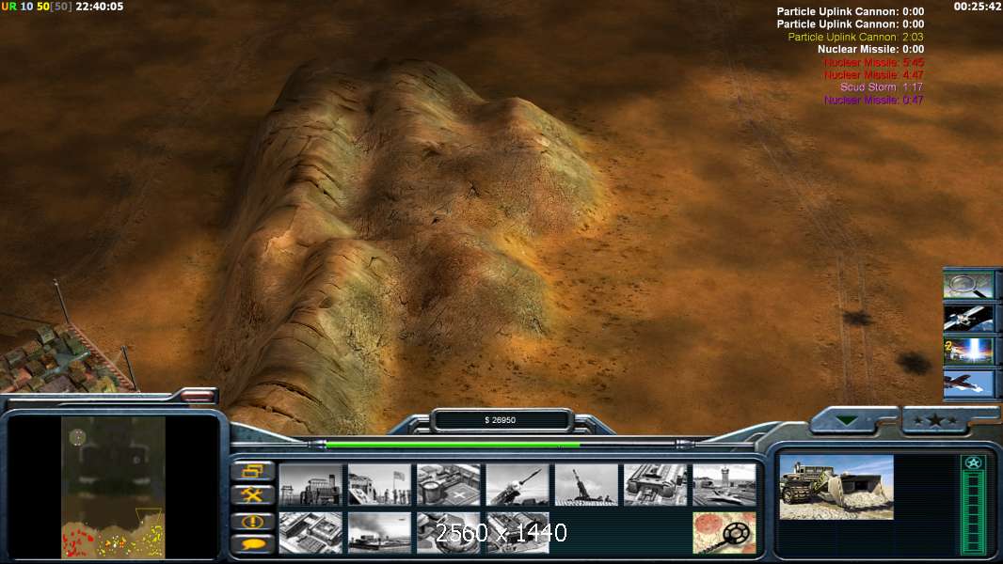Select the Strategy Center build icon
Screen dimensions: 1003x564
[310, 533]
